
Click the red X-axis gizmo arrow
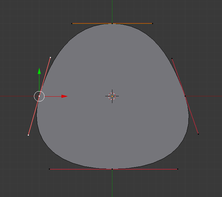pyautogui.click(x=64, y=96)
